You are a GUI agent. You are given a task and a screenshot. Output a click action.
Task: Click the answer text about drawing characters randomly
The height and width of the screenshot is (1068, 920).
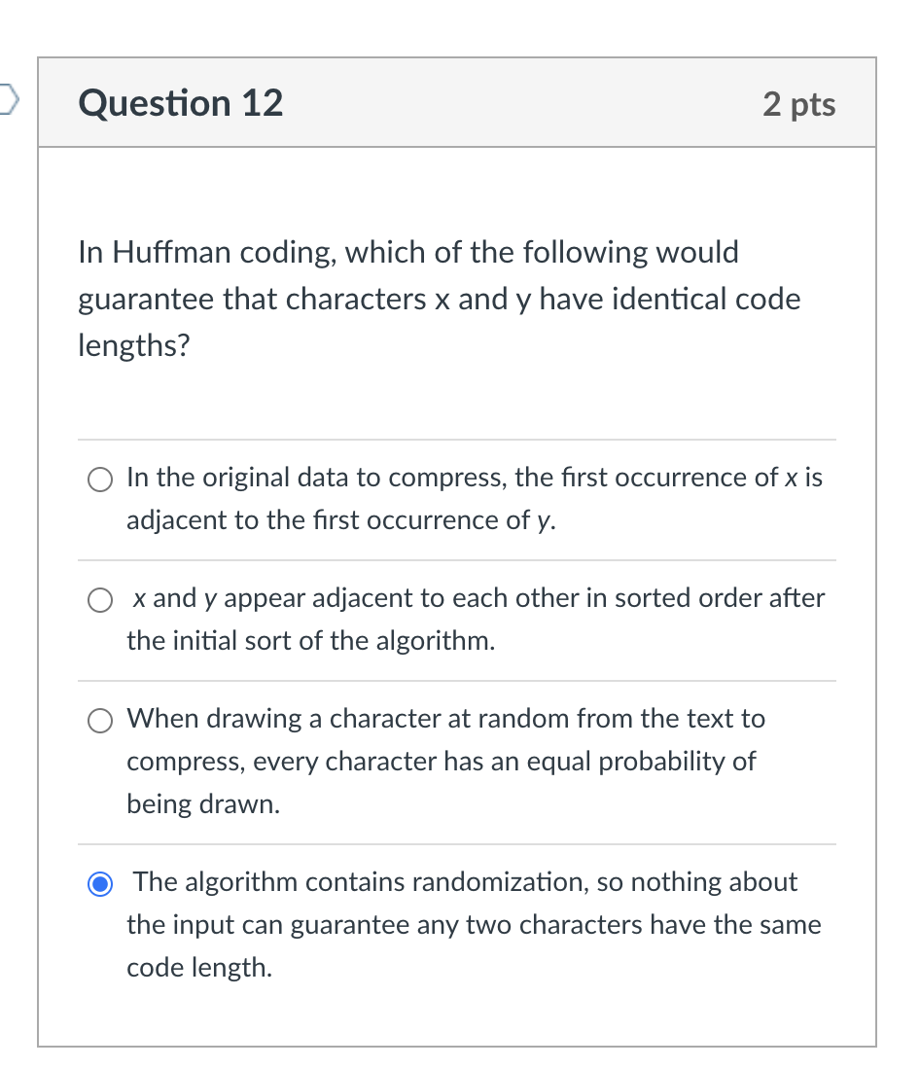(x=438, y=761)
